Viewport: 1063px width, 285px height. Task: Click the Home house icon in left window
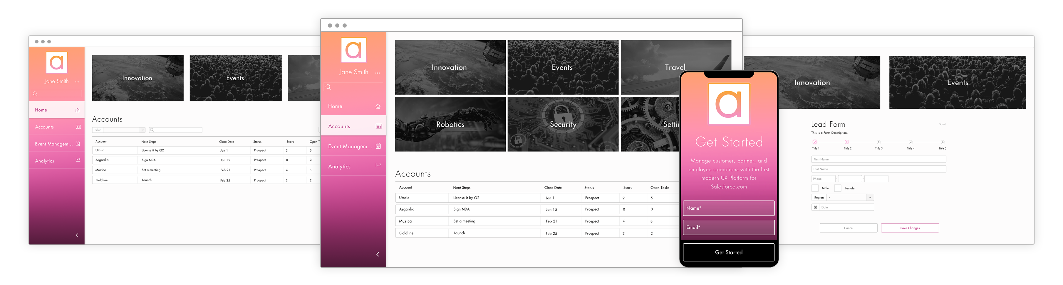(78, 110)
